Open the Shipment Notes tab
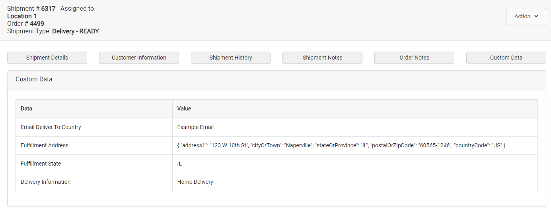551x210 pixels. pyautogui.click(x=322, y=58)
